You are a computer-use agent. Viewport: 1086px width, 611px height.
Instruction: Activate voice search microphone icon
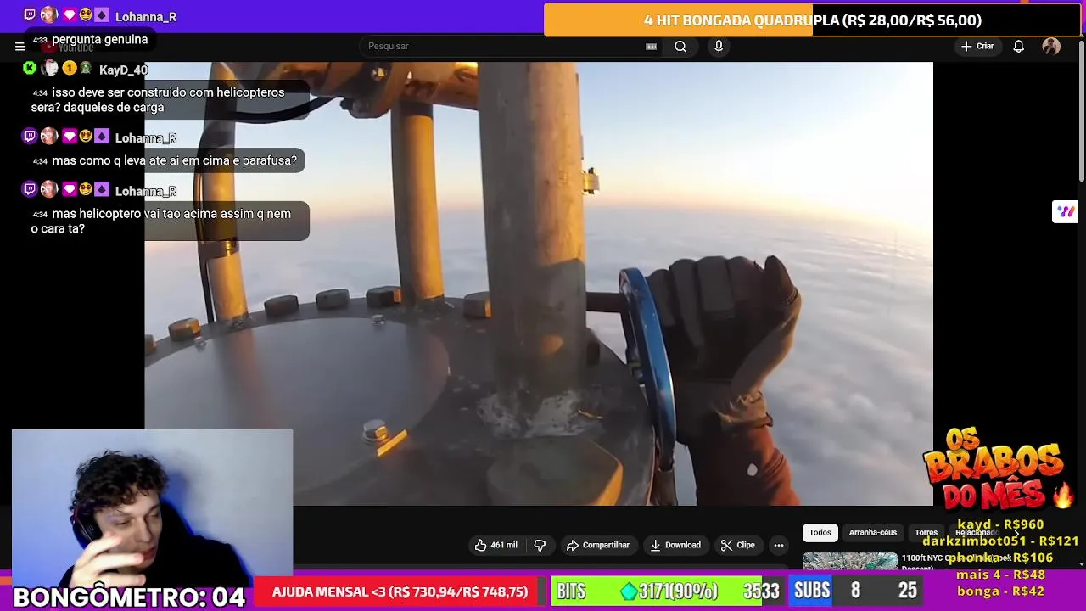(x=719, y=47)
